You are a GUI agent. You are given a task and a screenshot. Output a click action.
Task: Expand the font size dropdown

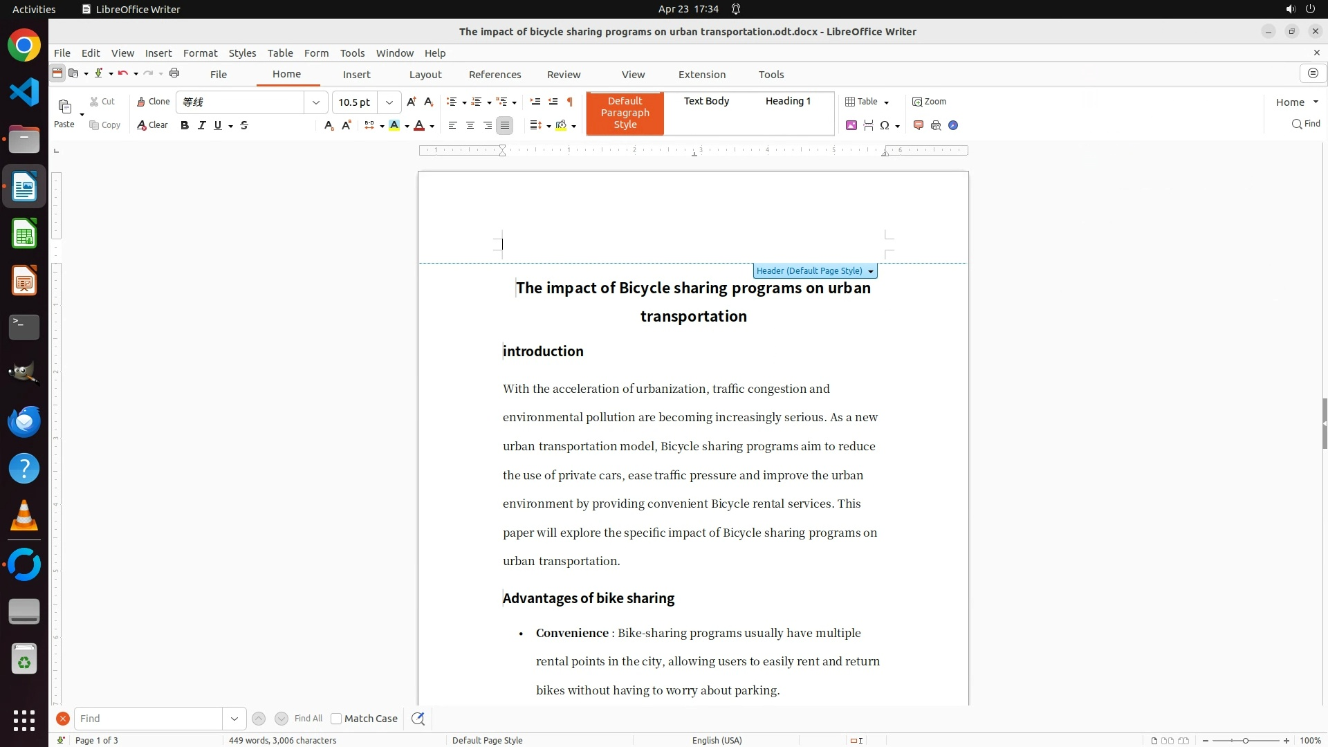coord(389,102)
